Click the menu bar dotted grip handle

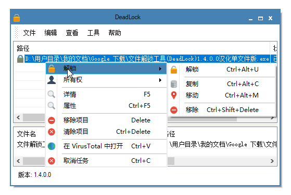(x=16, y=32)
